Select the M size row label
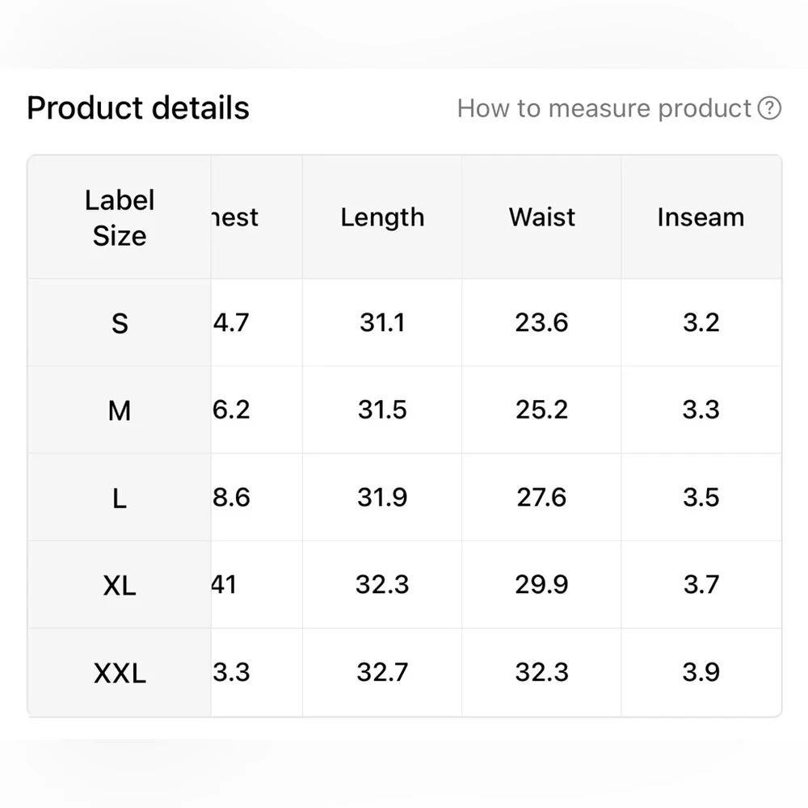 pyautogui.click(x=120, y=410)
